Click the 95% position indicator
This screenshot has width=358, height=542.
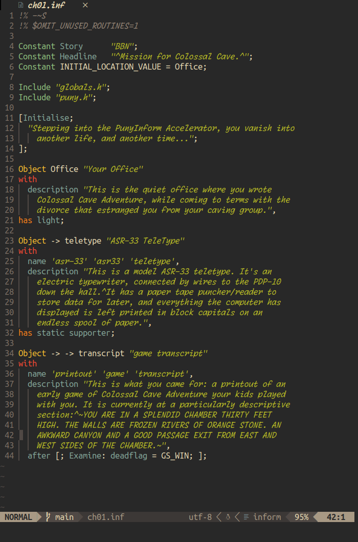(x=301, y=517)
